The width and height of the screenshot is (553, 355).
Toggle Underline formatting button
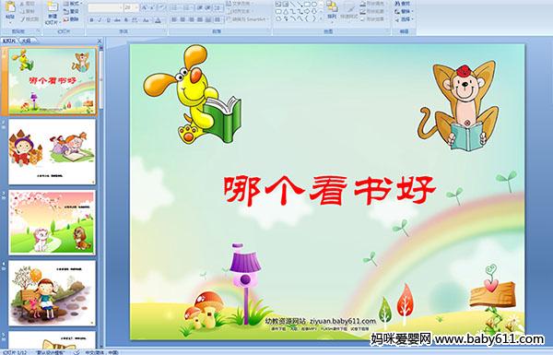tap(108, 20)
